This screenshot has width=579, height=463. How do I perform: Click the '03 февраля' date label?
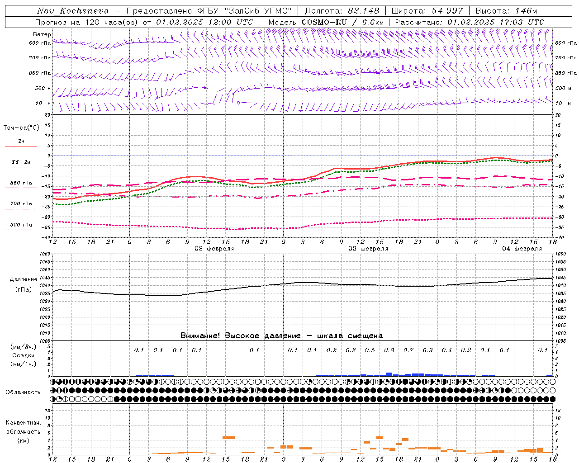pos(368,249)
